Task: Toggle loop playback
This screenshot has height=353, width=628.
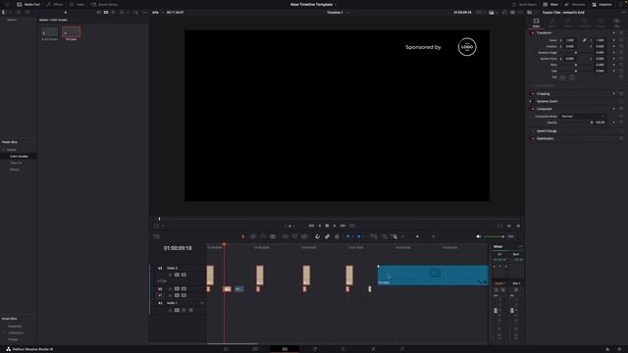Action: point(352,226)
